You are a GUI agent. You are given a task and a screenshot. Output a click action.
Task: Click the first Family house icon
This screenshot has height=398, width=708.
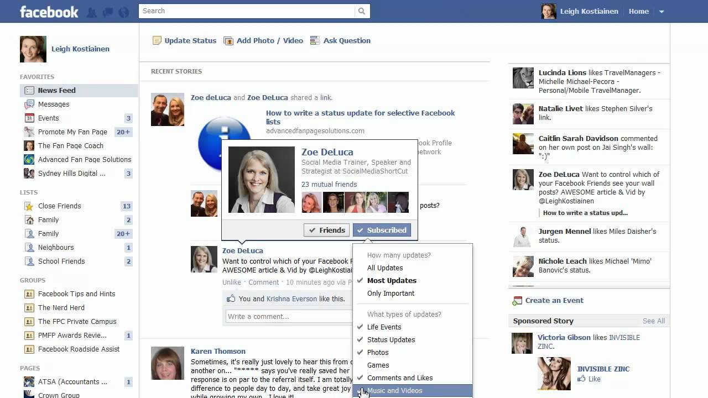[x=29, y=219]
